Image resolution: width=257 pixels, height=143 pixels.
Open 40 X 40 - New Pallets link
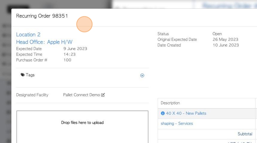pos(186,113)
